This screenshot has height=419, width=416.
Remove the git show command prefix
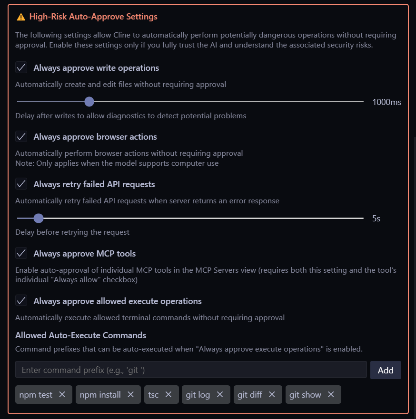coord(331,394)
